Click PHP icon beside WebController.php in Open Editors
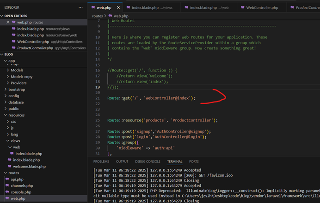The image size is (320, 203). pos(13,42)
